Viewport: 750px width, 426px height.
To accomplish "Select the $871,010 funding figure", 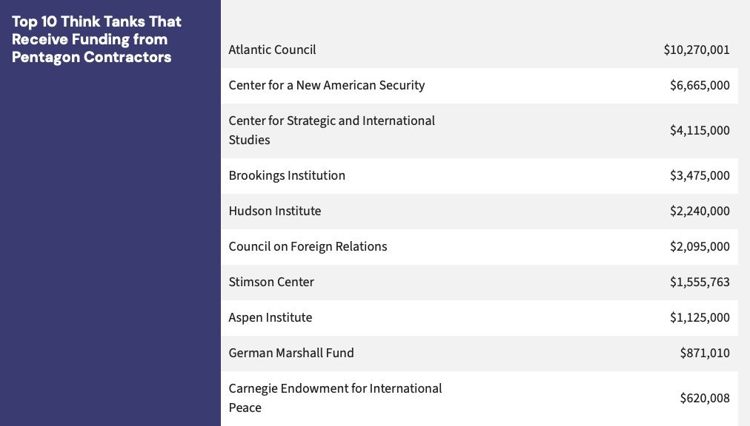I will pyautogui.click(x=705, y=353).
